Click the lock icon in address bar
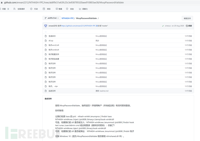This screenshot has height=141, width=200. tap(2, 2)
